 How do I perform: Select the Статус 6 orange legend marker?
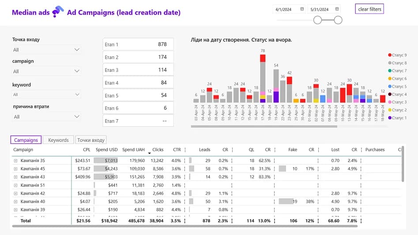pos(390,79)
